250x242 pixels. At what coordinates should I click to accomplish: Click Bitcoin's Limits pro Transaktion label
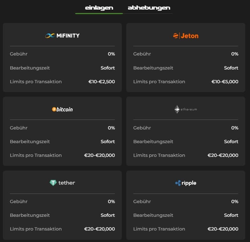(36, 155)
